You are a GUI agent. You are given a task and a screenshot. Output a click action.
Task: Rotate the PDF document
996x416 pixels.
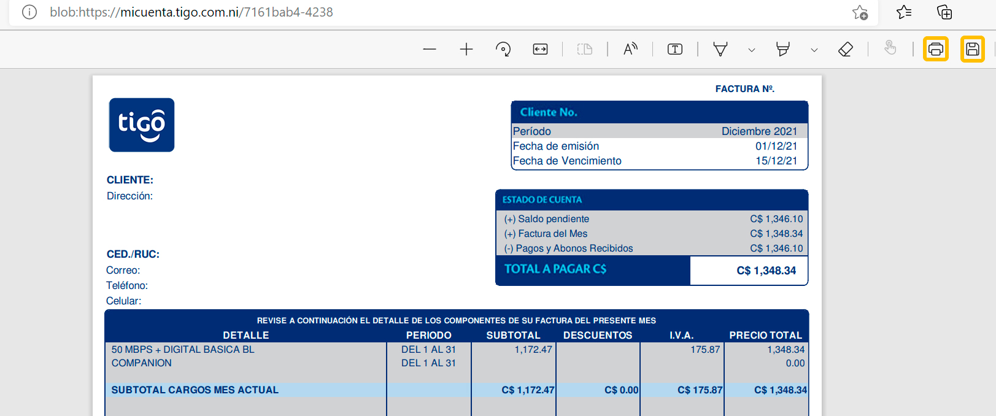point(503,49)
